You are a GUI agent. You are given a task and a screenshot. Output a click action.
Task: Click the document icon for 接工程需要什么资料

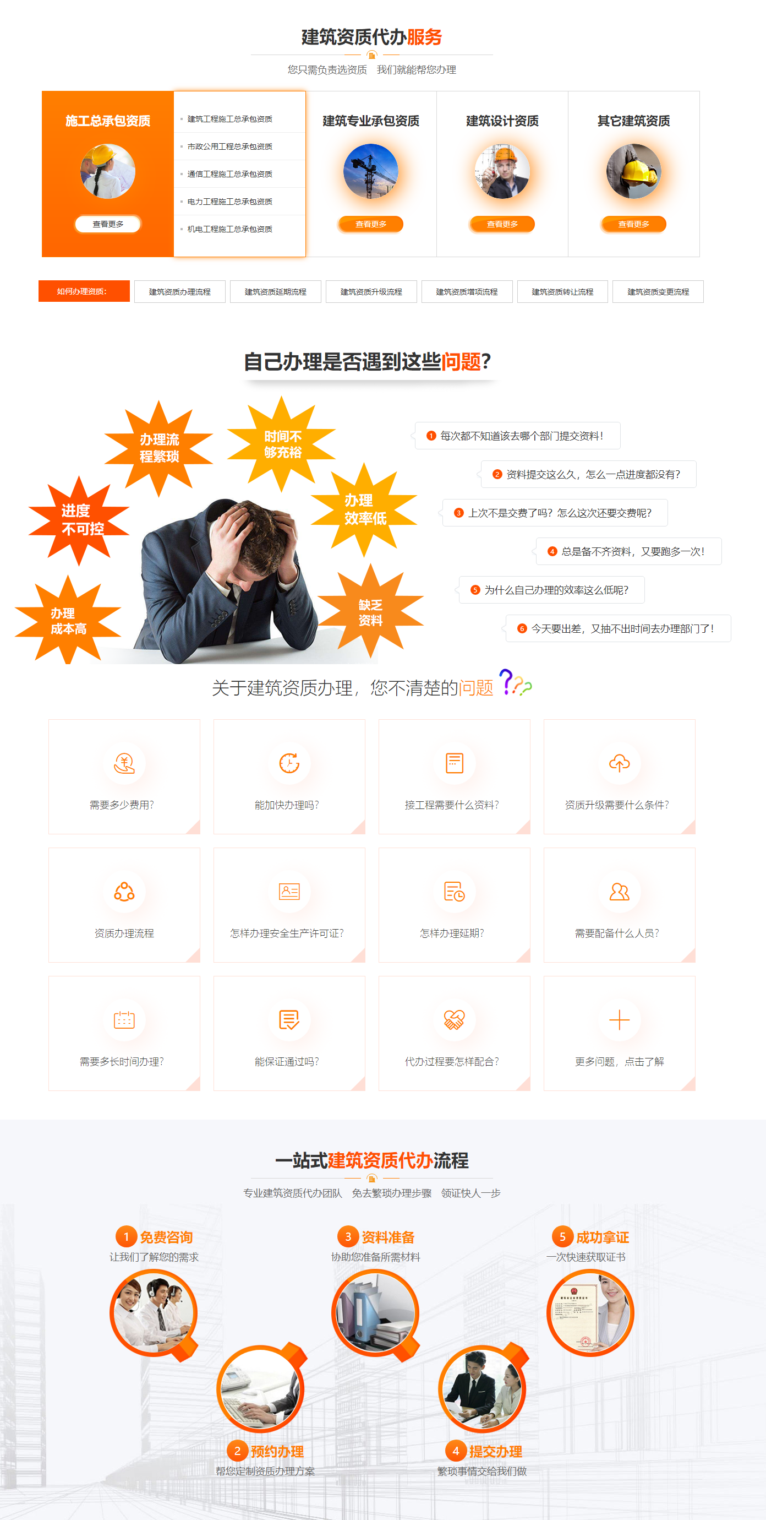pos(454,763)
